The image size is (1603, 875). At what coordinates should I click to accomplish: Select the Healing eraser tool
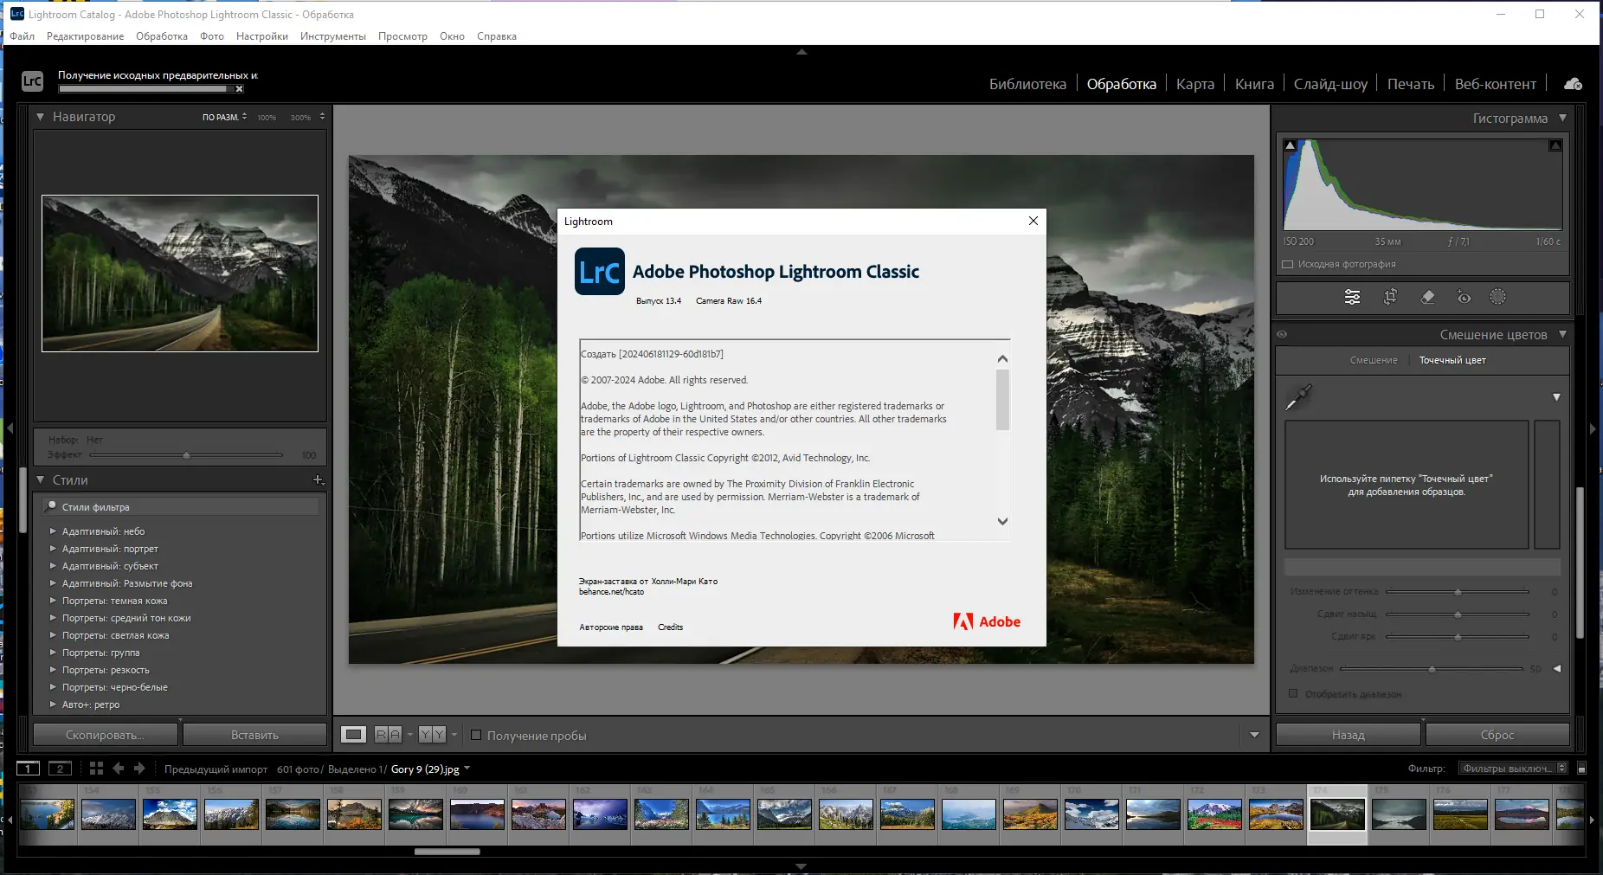point(1427,298)
